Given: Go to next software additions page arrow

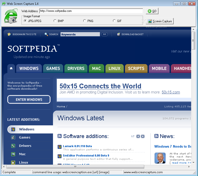Looking at the screenshot, I should (143, 136).
